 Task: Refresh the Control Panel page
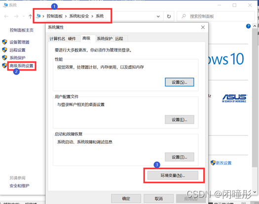tap(169, 16)
